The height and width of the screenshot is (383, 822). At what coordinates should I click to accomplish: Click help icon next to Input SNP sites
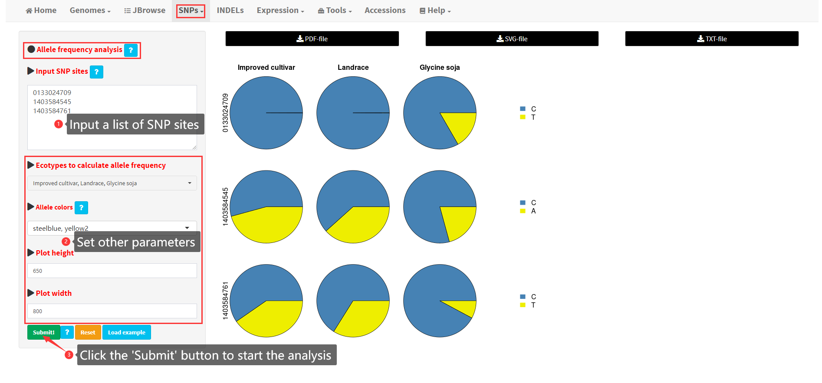click(x=96, y=72)
